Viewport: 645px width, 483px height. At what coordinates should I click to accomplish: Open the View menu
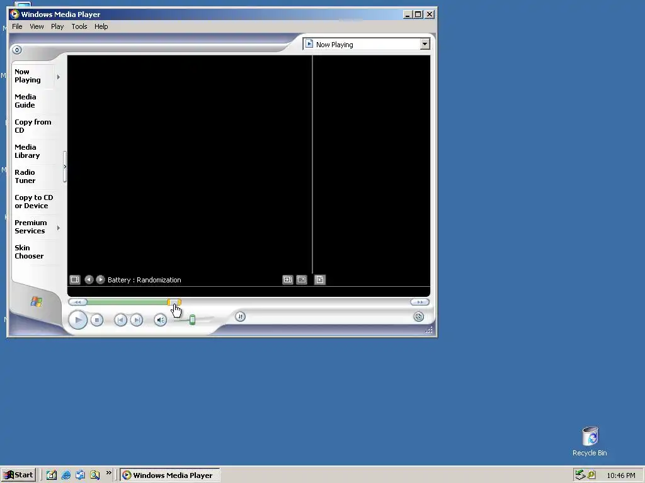[x=37, y=26]
